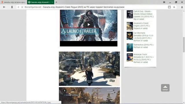
Task: Open the ship harbor gameplay screenshot
Action: [x=89, y=96]
